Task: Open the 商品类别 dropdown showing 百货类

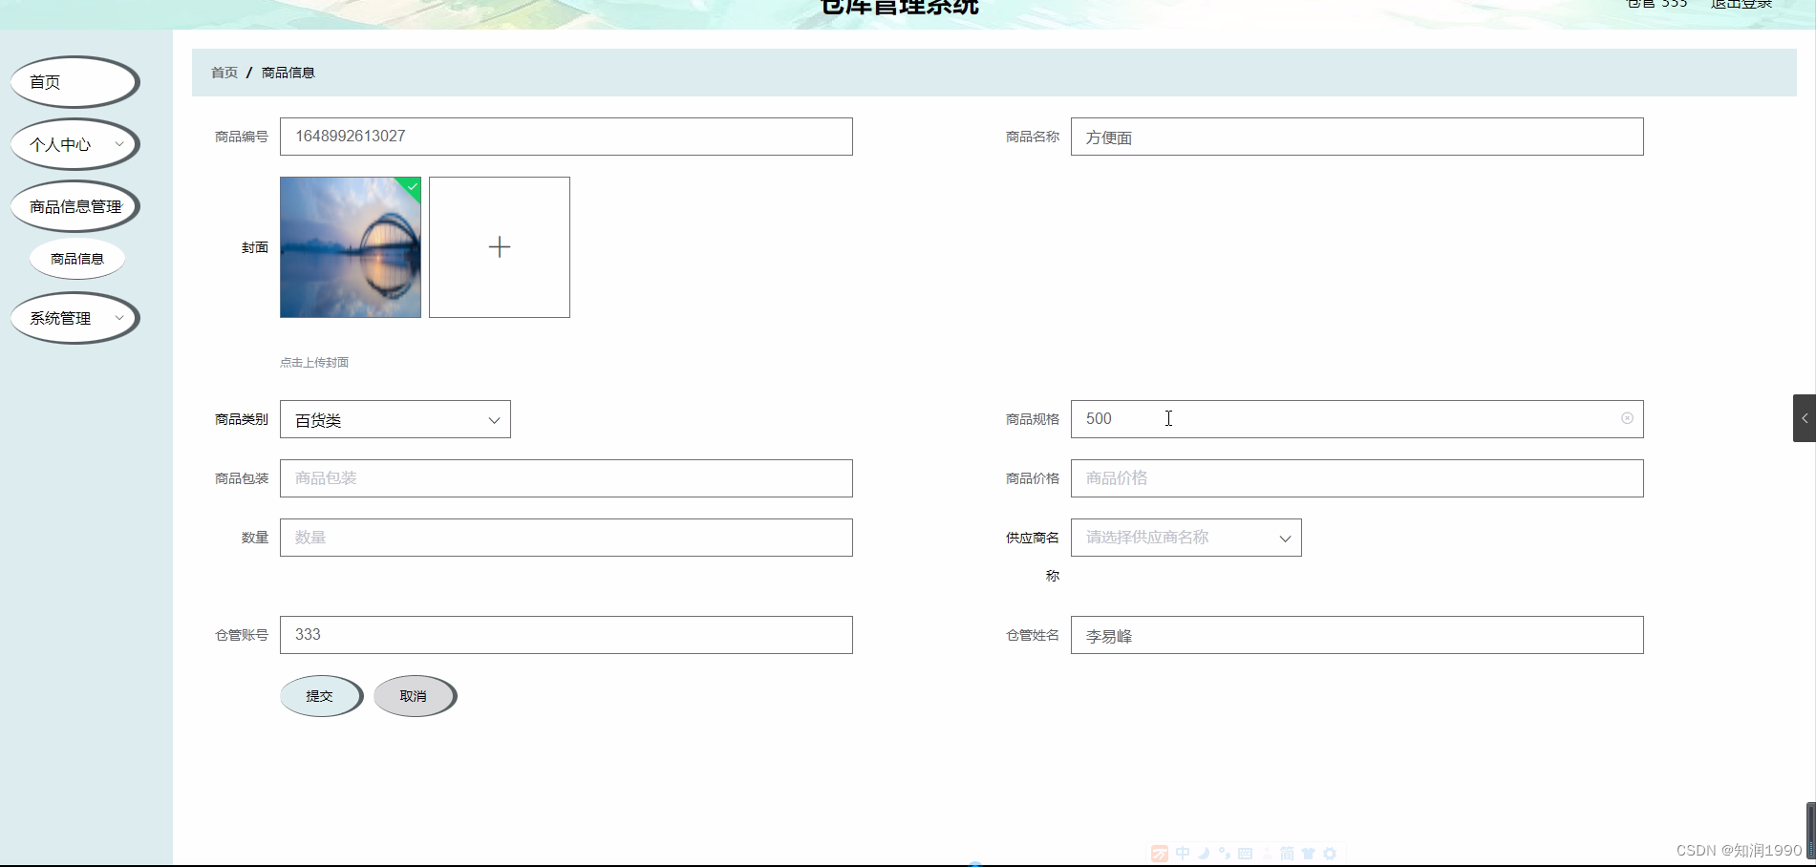Action: tap(395, 419)
